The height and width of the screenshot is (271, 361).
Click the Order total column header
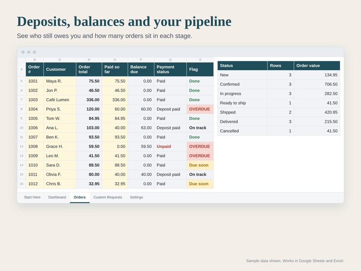89,69
